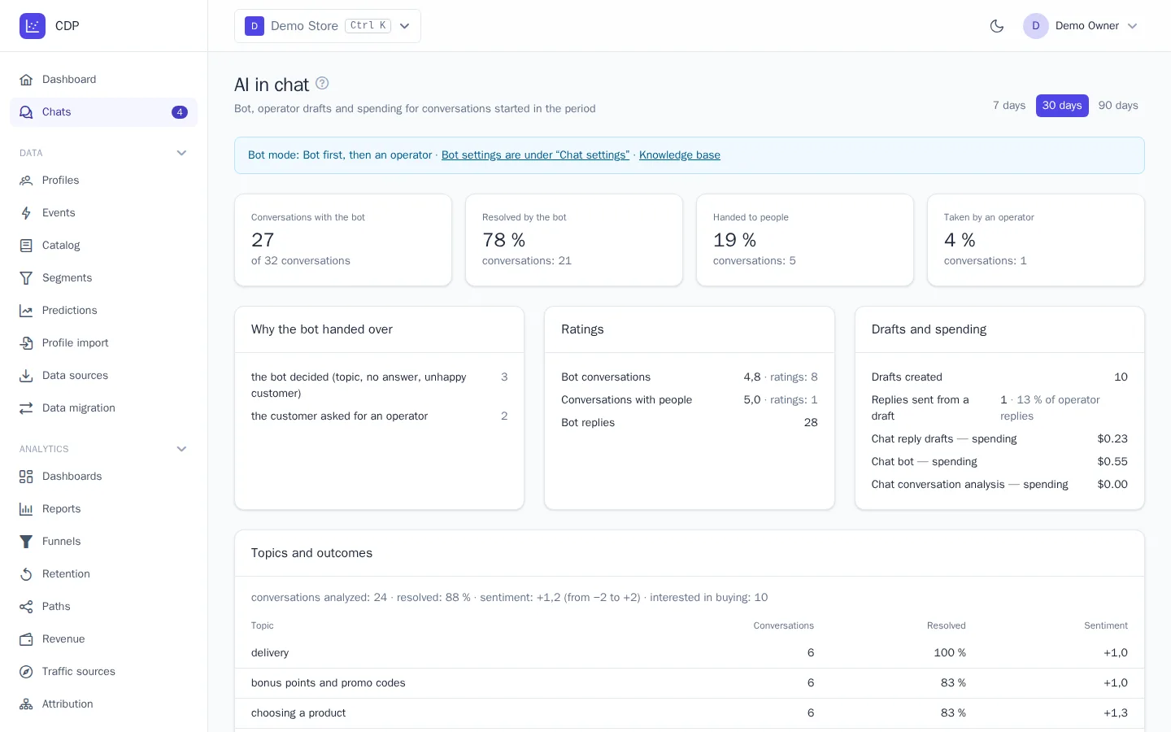
Task: Open the help tooltip beside AI in chat
Action: [x=322, y=83]
